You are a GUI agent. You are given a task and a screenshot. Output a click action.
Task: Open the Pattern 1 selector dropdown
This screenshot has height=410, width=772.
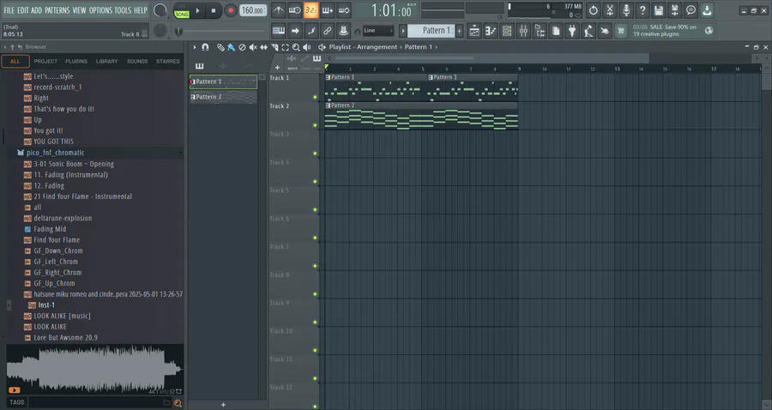tap(431, 31)
